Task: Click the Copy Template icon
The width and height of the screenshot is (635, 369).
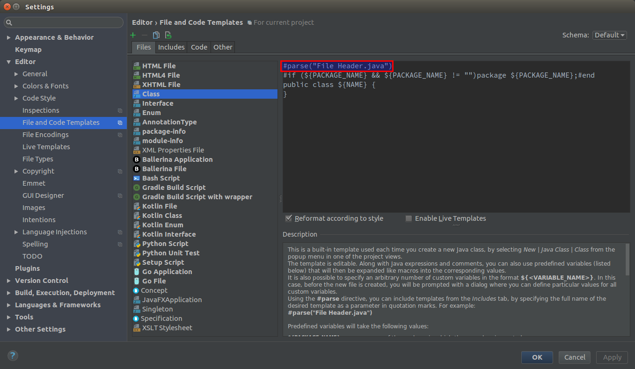Action: (156, 35)
